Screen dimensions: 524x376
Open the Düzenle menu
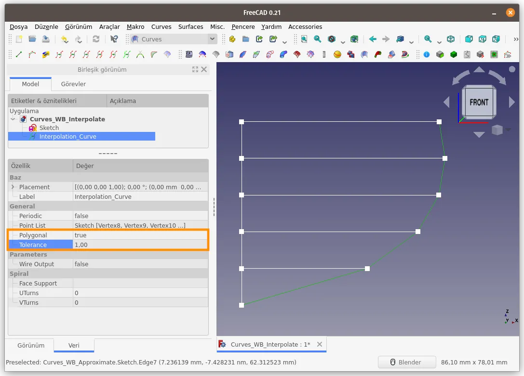(x=46, y=26)
